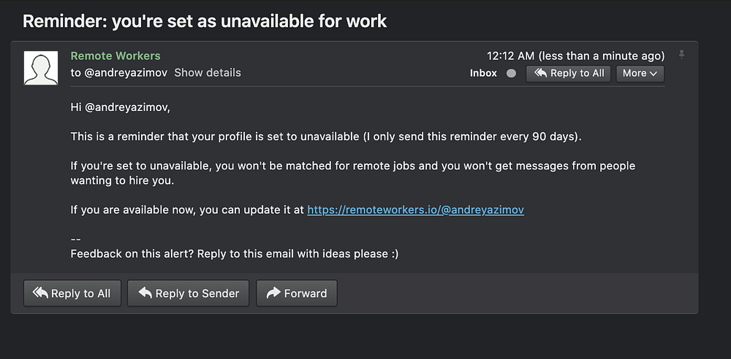Image resolution: width=731 pixels, height=359 pixels.
Task: Click the reply-all arrow icon in the header button
Action: 541,73
